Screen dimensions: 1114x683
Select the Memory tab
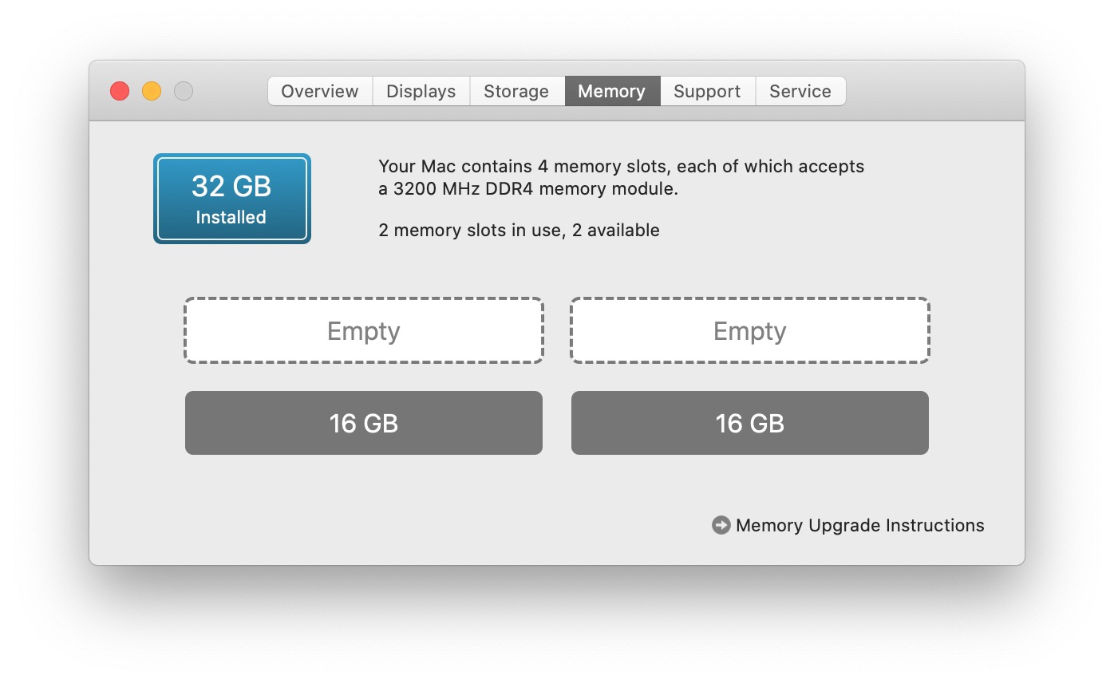click(x=612, y=91)
